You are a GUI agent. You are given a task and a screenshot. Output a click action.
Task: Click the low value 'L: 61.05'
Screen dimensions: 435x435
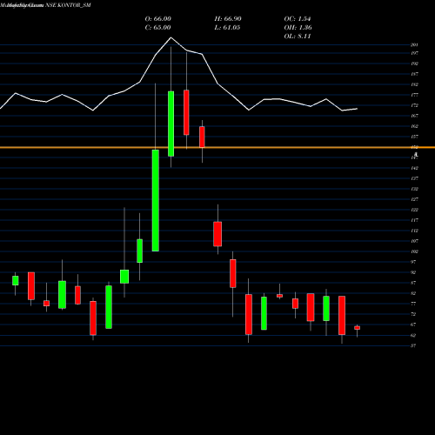pyautogui.click(x=227, y=27)
